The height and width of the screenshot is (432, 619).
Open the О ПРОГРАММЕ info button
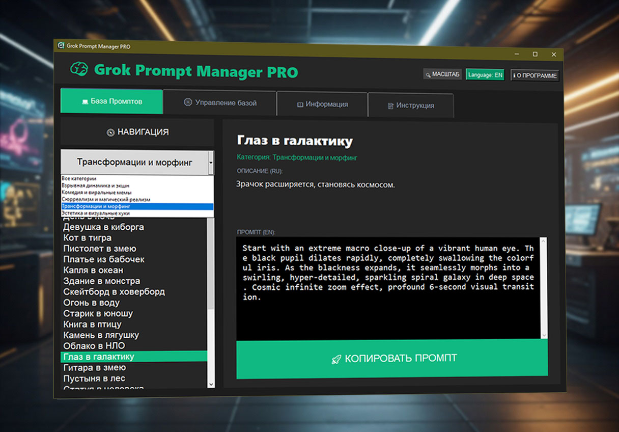pyautogui.click(x=534, y=75)
